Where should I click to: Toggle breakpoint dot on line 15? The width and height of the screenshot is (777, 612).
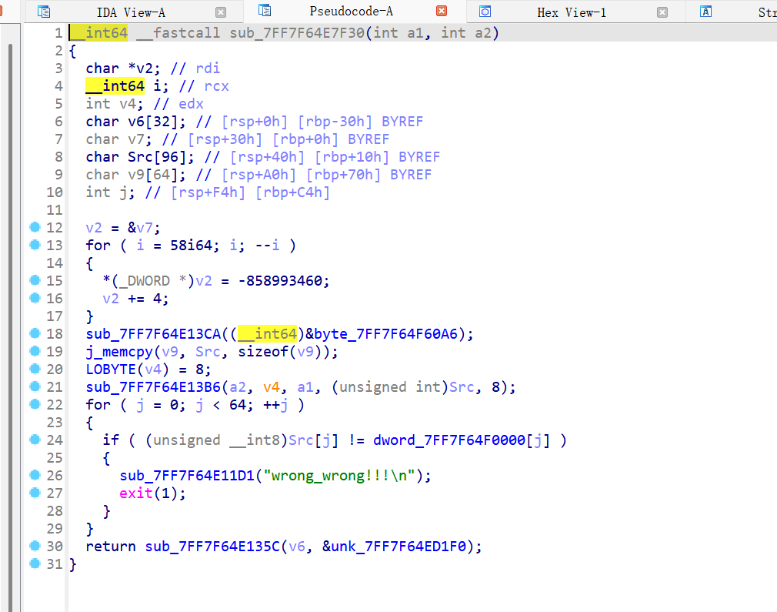[35, 280]
